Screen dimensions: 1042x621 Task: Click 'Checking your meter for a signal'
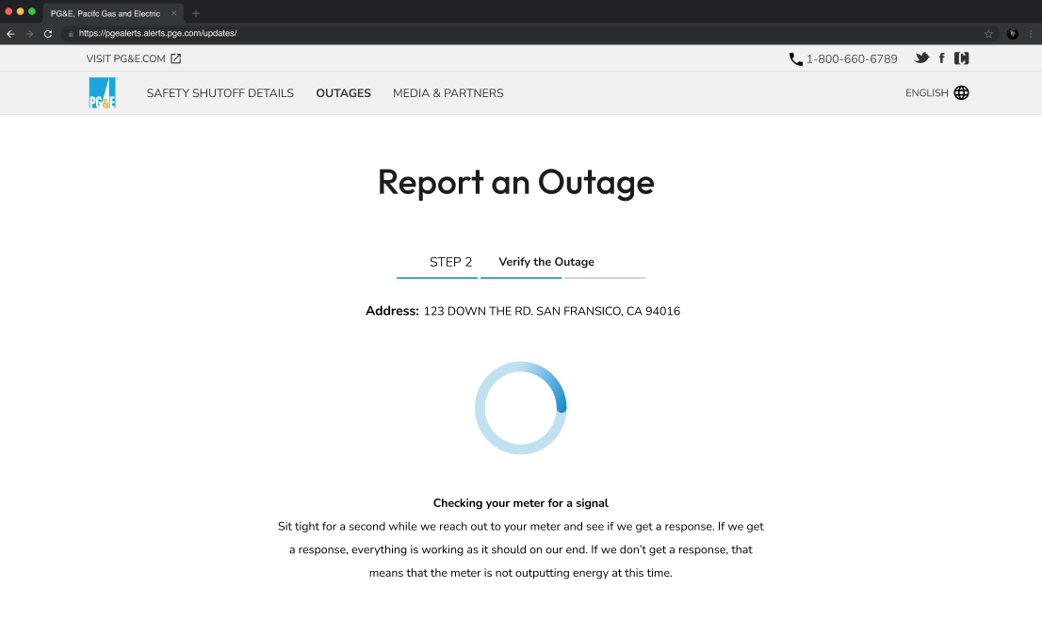coord(520,503)
